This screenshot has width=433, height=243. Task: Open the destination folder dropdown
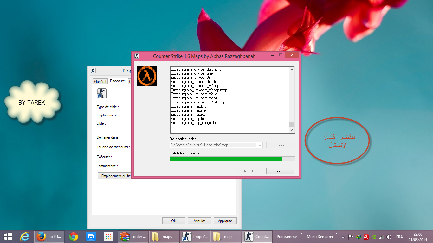pos(260,145)
